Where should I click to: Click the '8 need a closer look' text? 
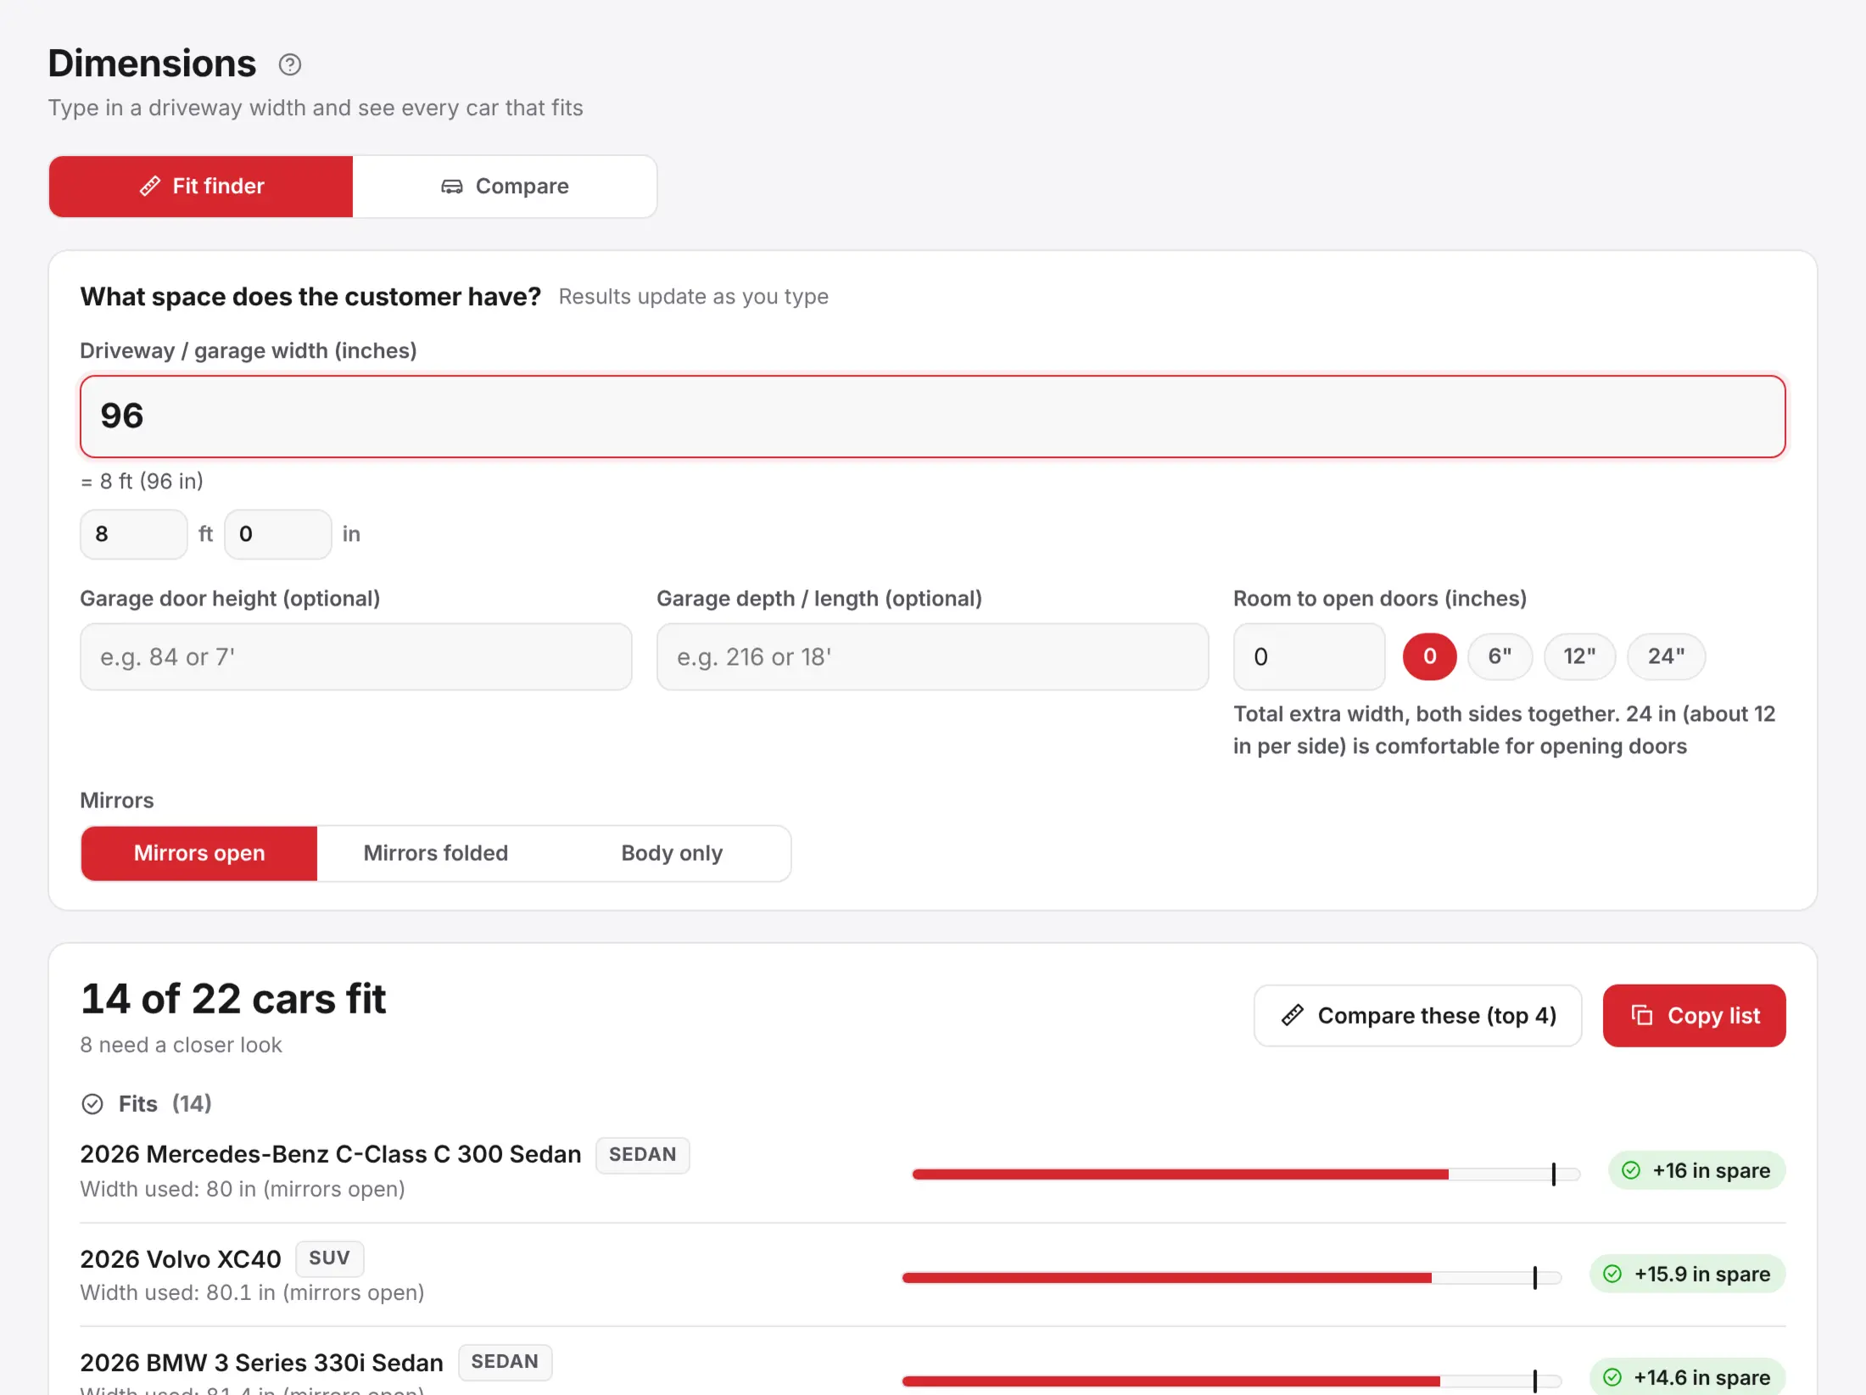181,1046
